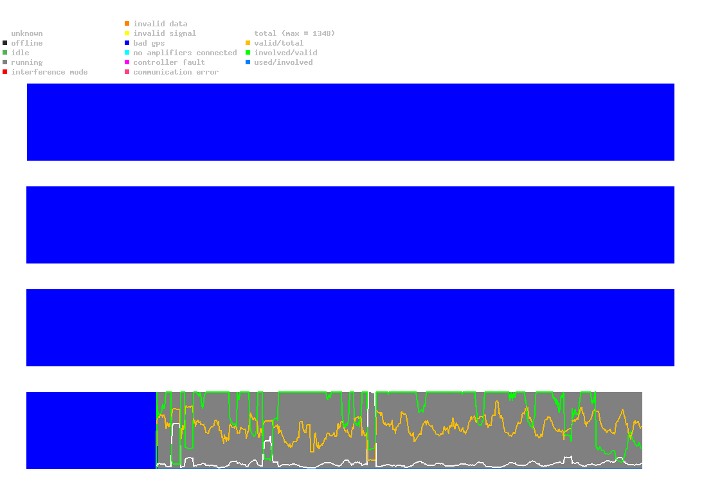
Task: Click the green involved/valid swatch
Action: 248,53
